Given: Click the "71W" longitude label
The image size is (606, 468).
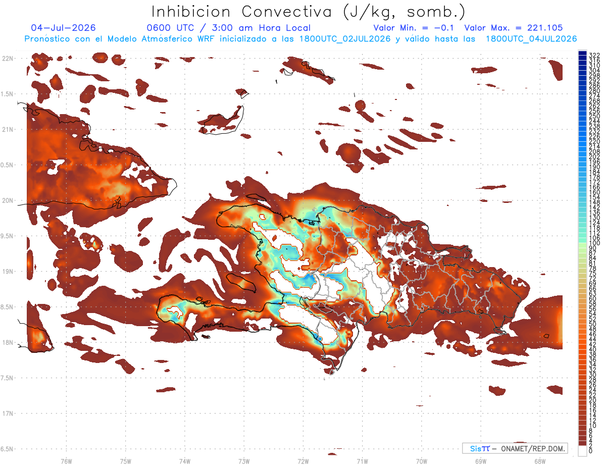Looking at the screenshot, I should click(x=362, y=461).
